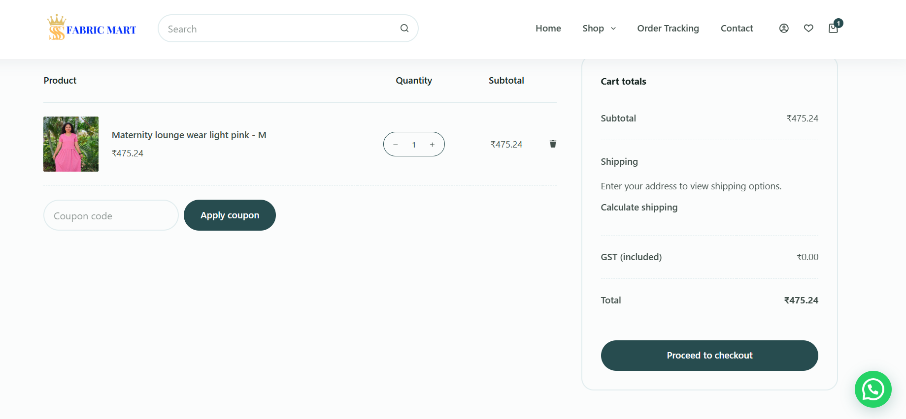The height and width of the screenshot is (419, 906).
Task: Click Apply coupon button
Action: click(230, 215)
